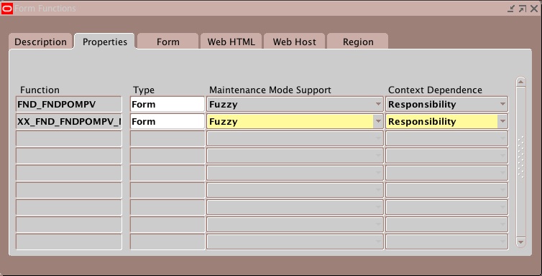Viewport: 542px width, 276px height.
Task: Click the Oracle logo icon in title bar
Action: pyautogui.click(x=7, y=9)
